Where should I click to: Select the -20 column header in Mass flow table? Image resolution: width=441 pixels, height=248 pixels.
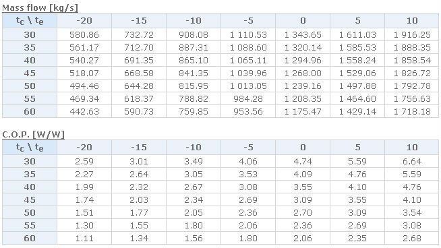84,20
